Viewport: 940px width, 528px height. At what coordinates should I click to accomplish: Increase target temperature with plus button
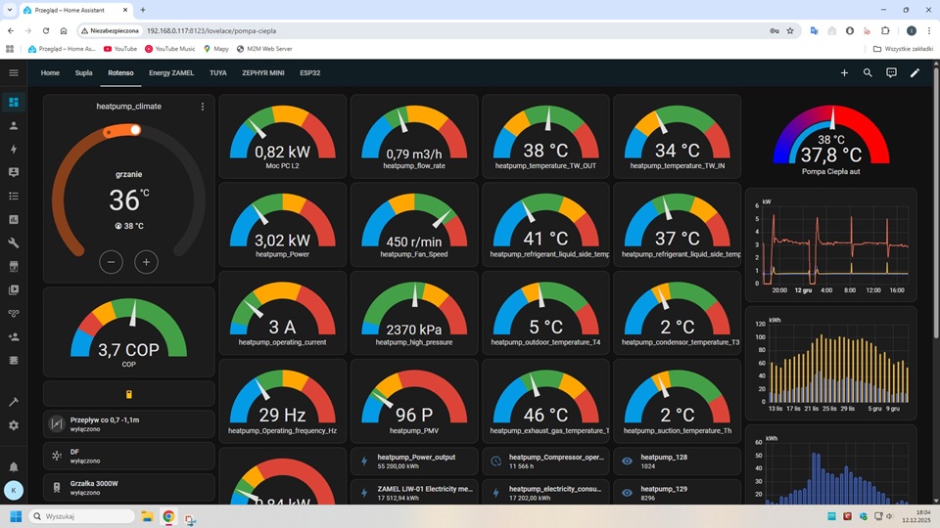pos(146,262)
